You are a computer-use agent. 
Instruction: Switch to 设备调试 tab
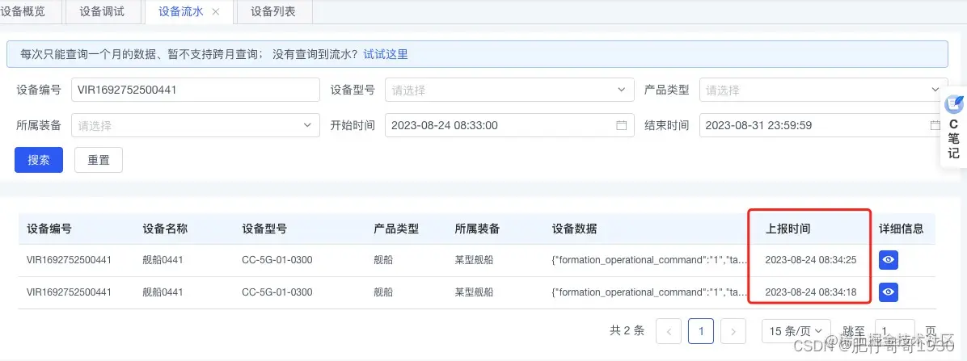(x=103, y=11)
